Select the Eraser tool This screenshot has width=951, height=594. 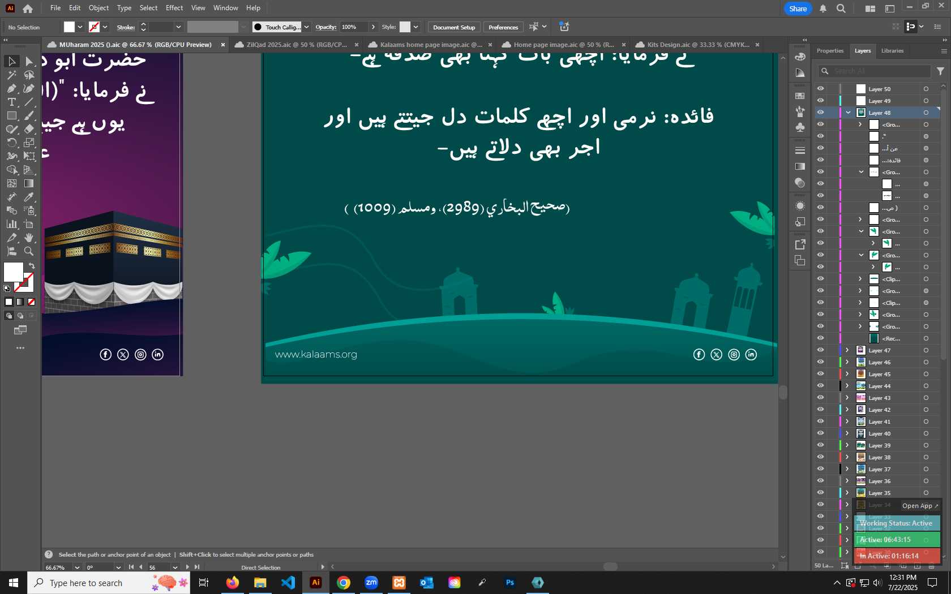(x=29, y=129)
